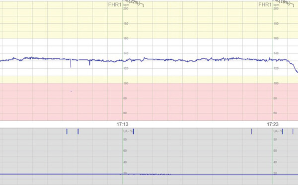
Task: Click the isolated dot in the pink zone
Action: click(71, 92)
